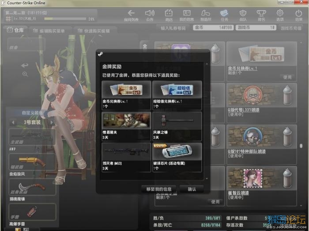Click the 崔智云 stamp spray image
The width and height of the screenshot is (309, 231).
253,178
